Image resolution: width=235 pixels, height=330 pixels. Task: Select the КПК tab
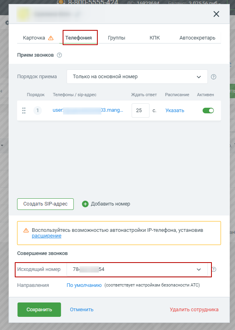155,38
